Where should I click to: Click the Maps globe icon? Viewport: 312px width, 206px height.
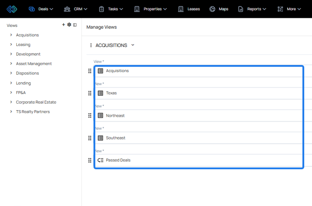click(x=212, y=9)
